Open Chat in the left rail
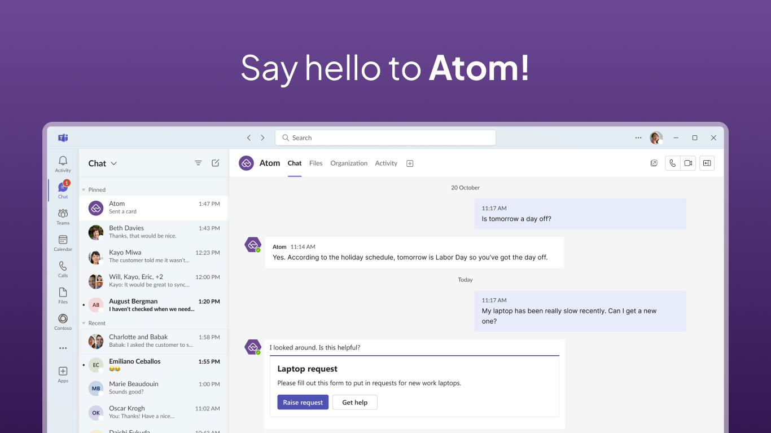This screenshot has width=771, height=433. [x=63, y=190]
